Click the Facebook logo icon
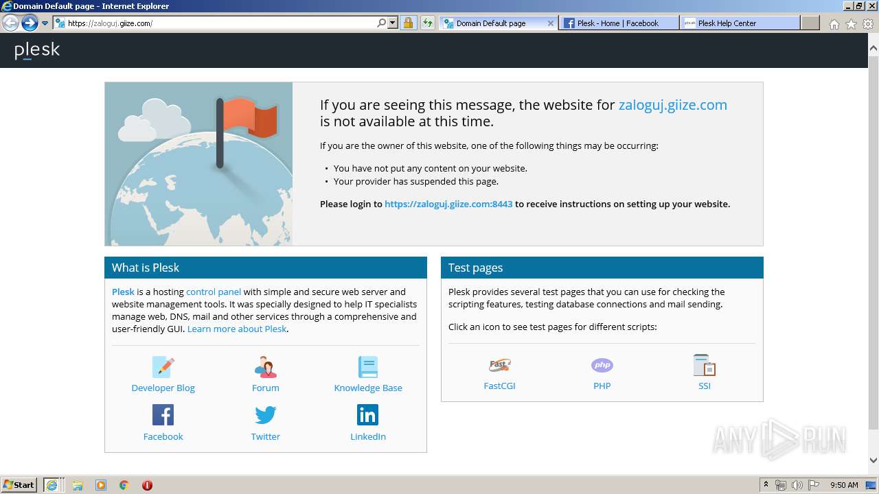The image size is (879, 494). [163, 415]
